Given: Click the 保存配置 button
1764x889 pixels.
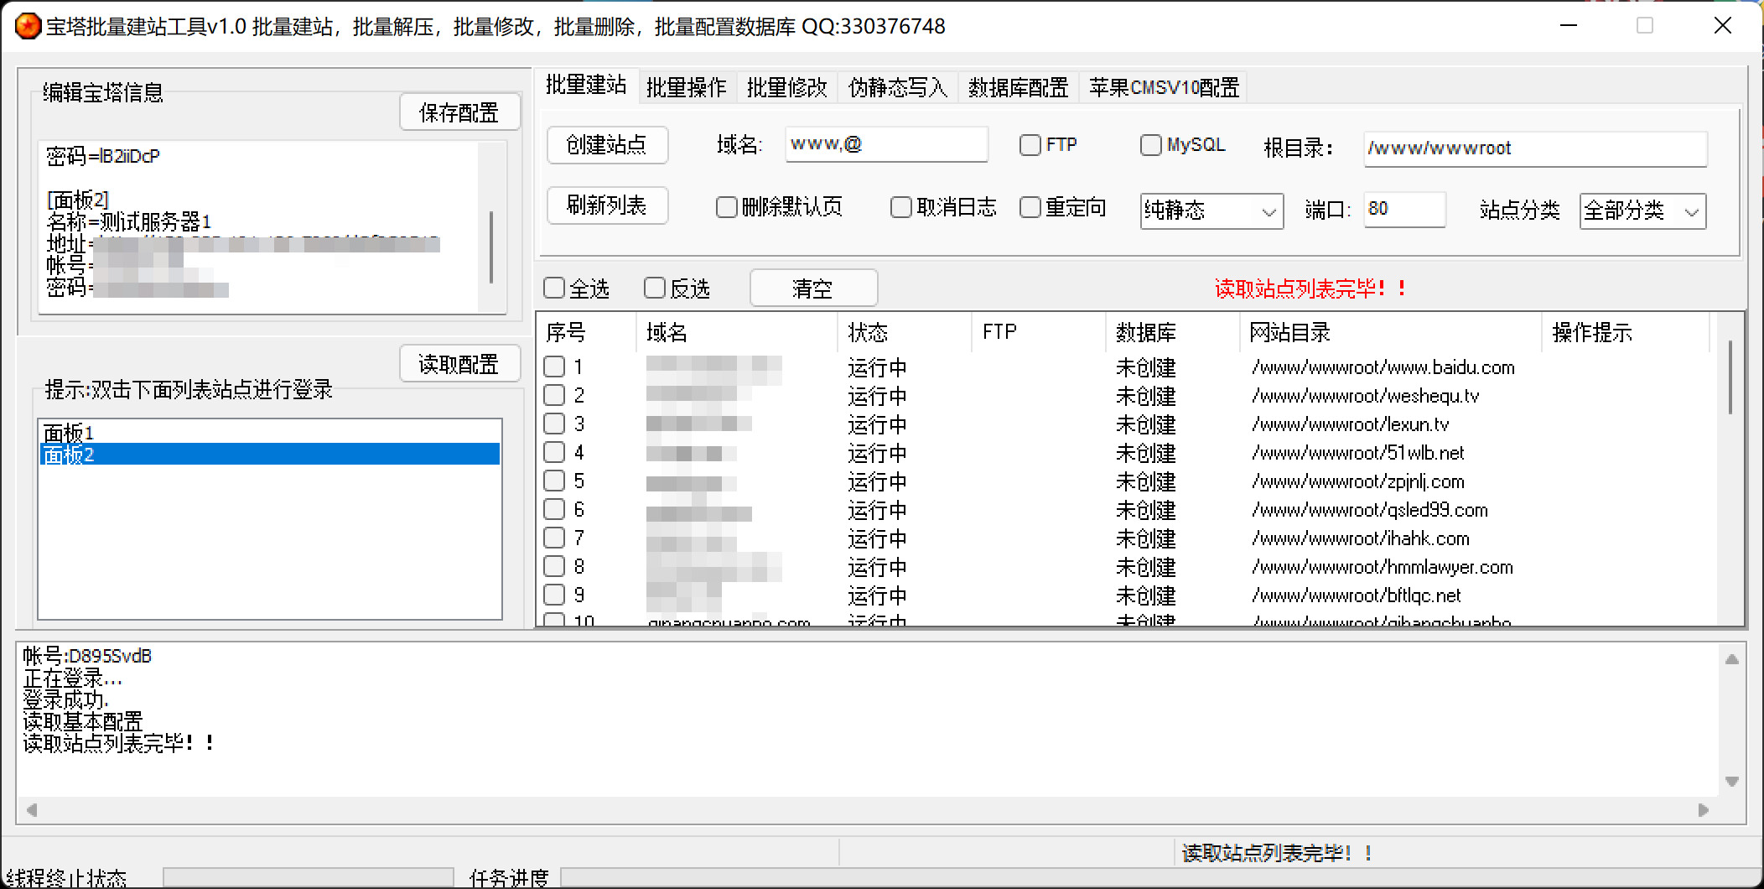Looking at the screenshot, I should pos(459,112).
